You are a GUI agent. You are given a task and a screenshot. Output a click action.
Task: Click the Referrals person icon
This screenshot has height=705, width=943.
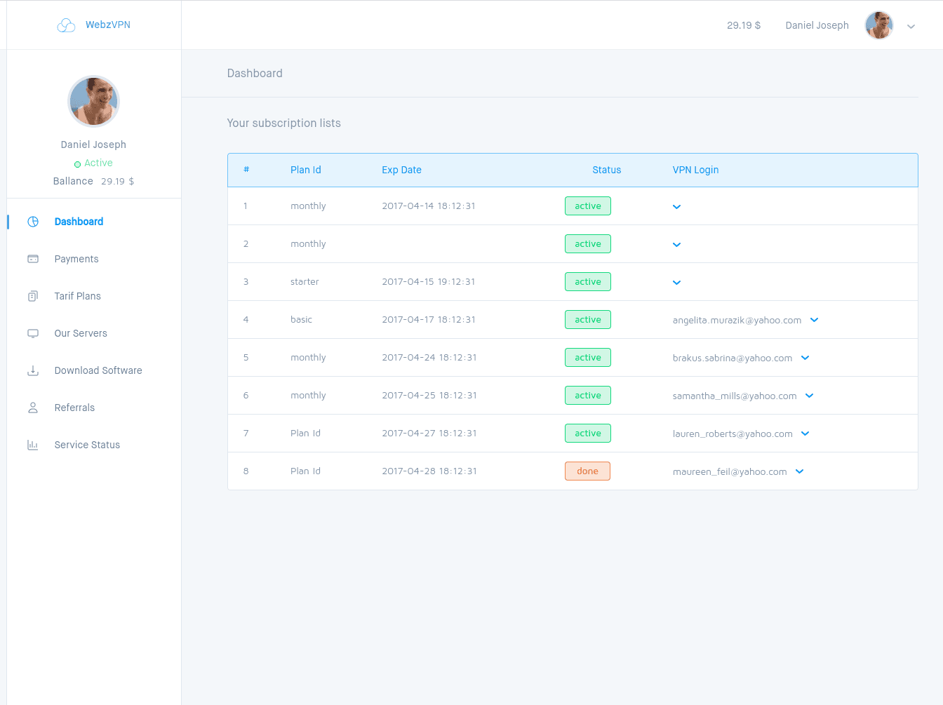[33, 408]
